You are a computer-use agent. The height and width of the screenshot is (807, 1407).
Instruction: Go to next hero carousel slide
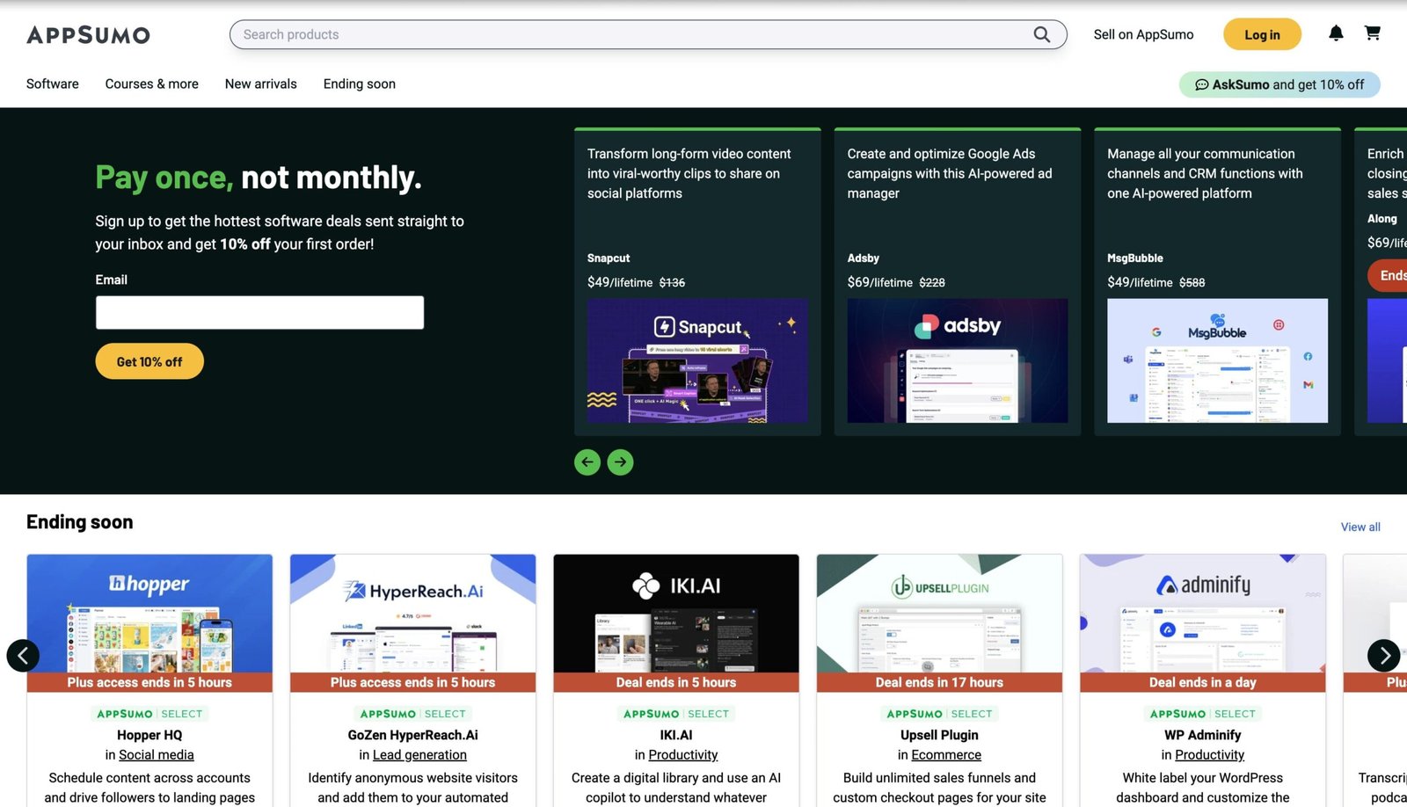pos(620,462)
